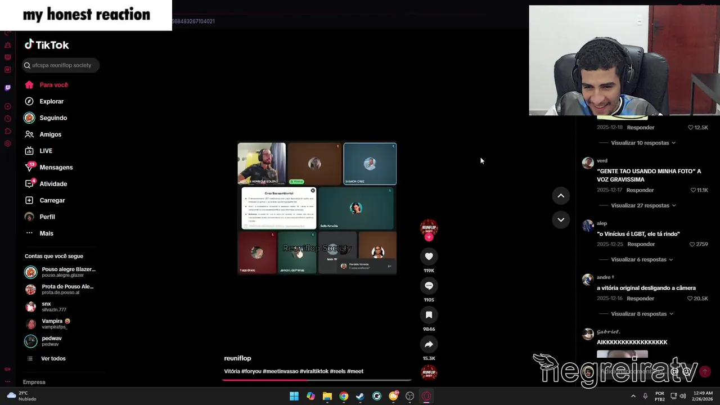Expand Visualizar 27 respostas
The height and width of the screenshot is (405, 720).
(x=643, y=205)
